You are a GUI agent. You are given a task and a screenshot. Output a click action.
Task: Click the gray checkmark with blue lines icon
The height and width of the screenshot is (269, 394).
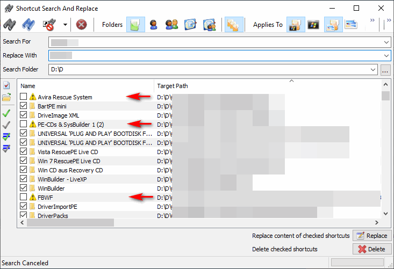(6, 148)
